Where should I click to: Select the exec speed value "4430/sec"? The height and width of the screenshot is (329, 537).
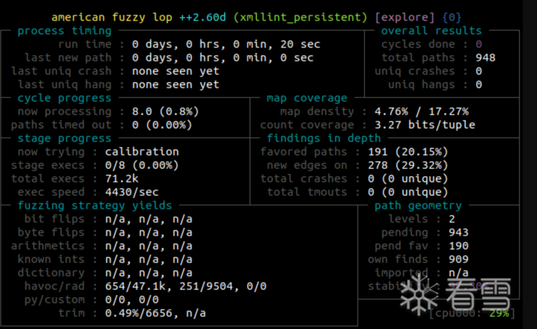132,192
